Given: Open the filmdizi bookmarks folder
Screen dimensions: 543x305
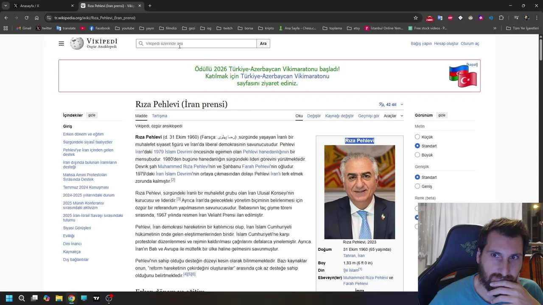Looking at the screenshot, I should point(168,28).
